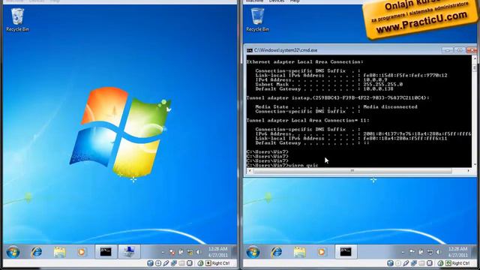Viewport: 480px width, 270px height.
Task: Open the Help menu of the right VM
Action: click(x=295, y=1)
